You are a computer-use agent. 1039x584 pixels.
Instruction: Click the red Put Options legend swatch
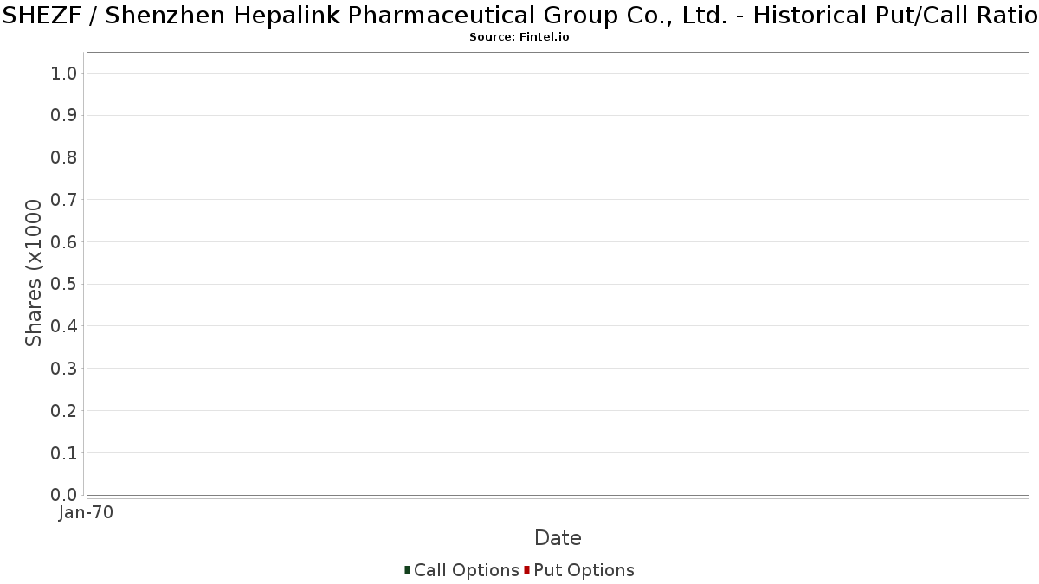click(526, 570)
